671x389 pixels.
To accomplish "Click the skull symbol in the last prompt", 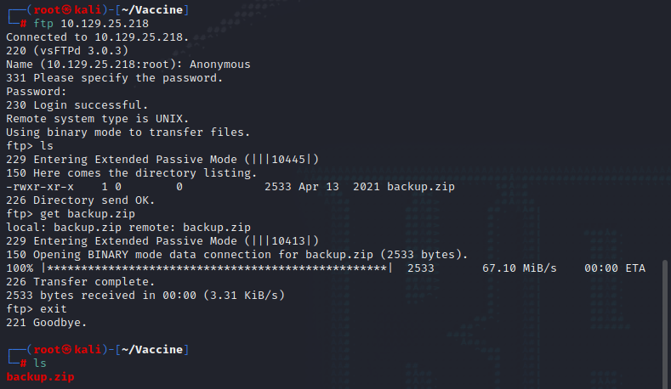I will (x=64, y=350).
